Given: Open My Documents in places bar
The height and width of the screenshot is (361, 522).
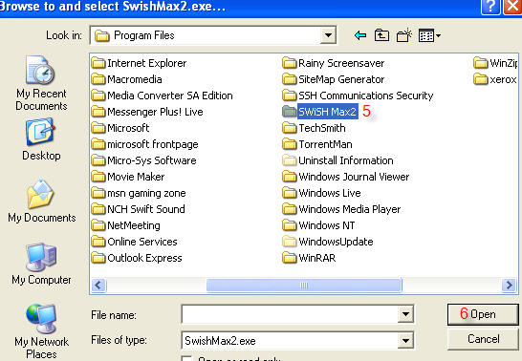Looking at the screenshot, I should (41, 202).
